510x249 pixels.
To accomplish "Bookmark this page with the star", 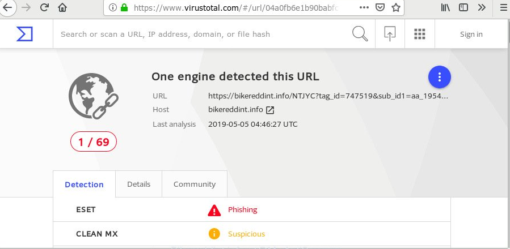I will tap(396, 8).
